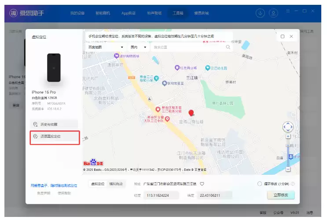
Task: Select the 虚拟定位 mode tab
Action: pyautogui.click(x=98, y=184)
